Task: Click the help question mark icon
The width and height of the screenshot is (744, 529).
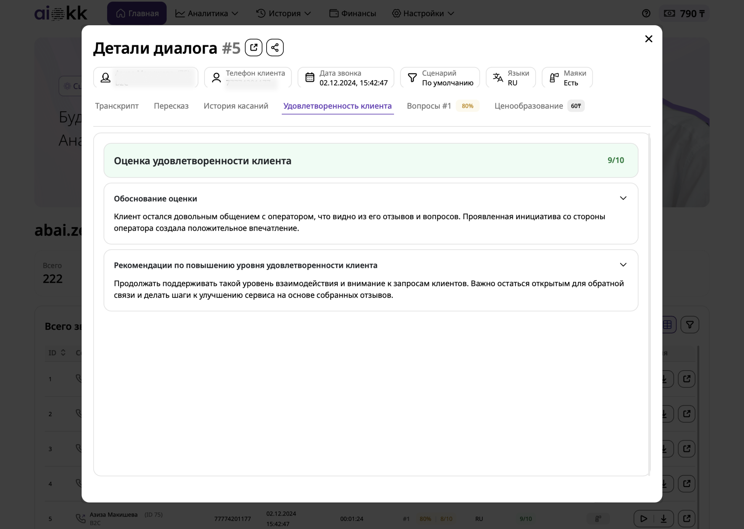Action: (x=646, y=13)
